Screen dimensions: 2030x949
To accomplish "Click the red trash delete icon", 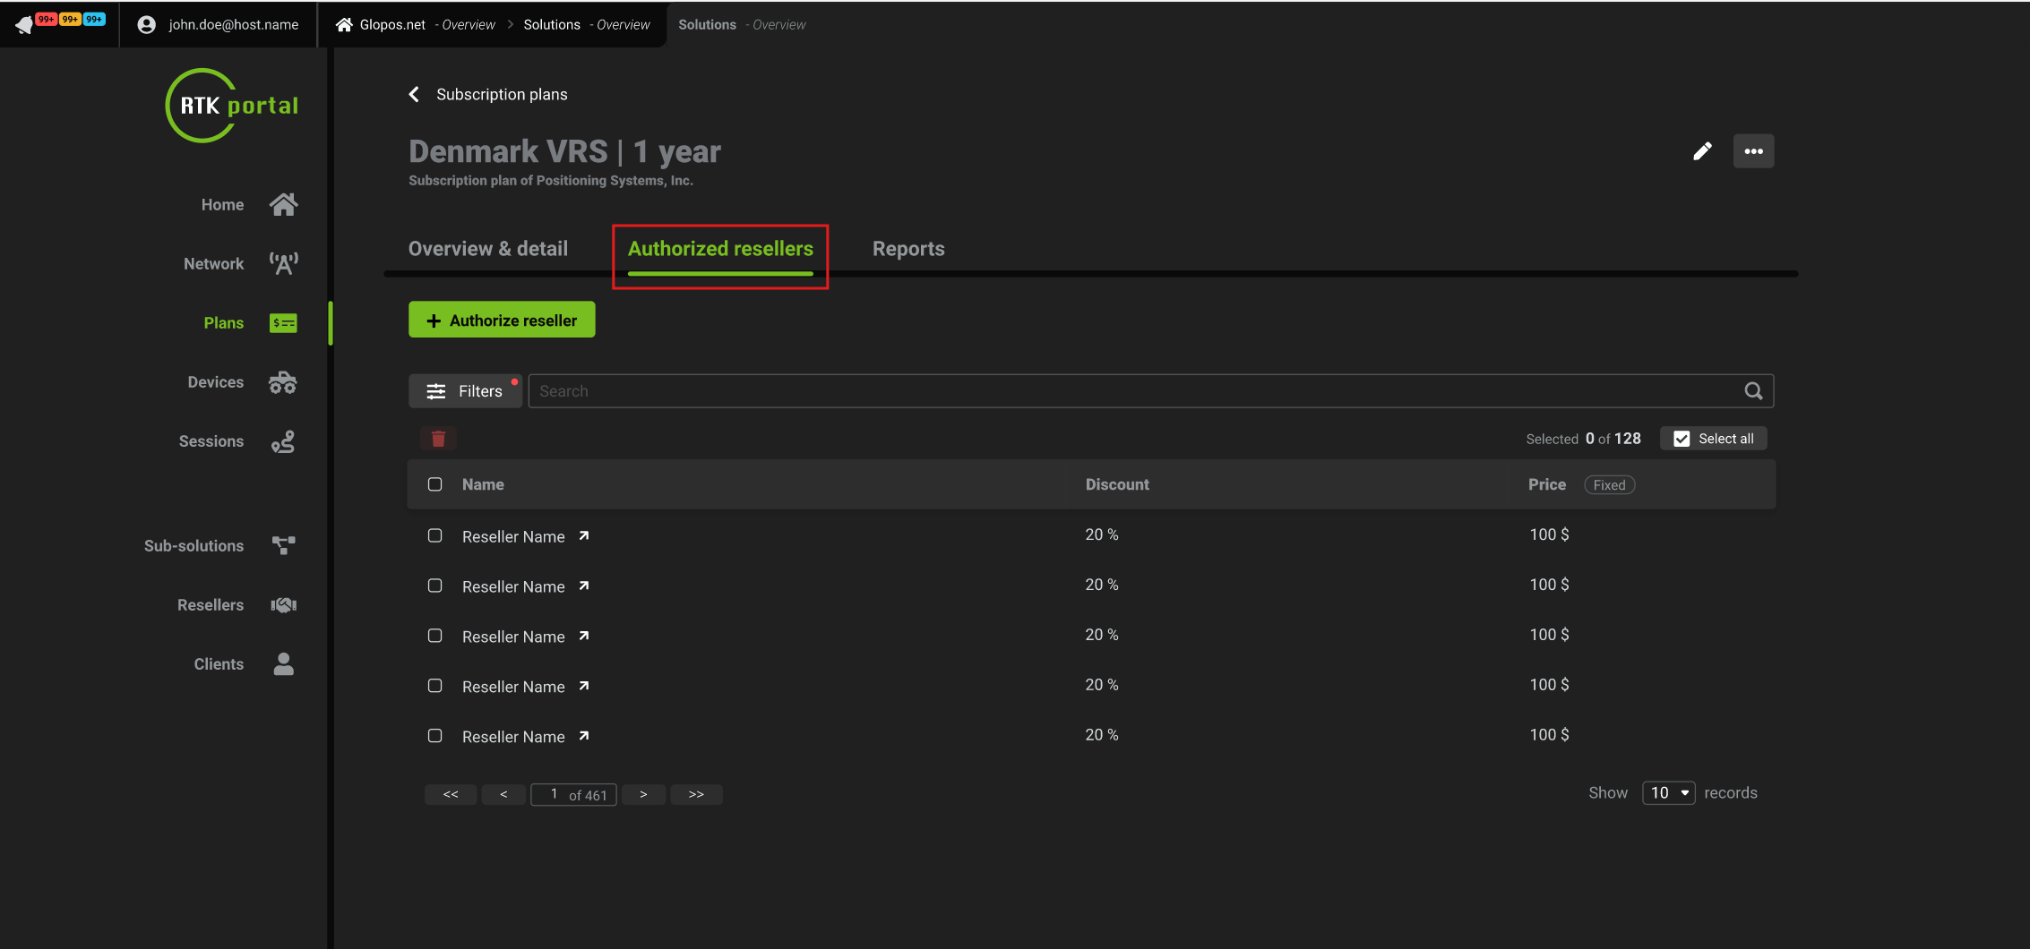I will 438,439.
